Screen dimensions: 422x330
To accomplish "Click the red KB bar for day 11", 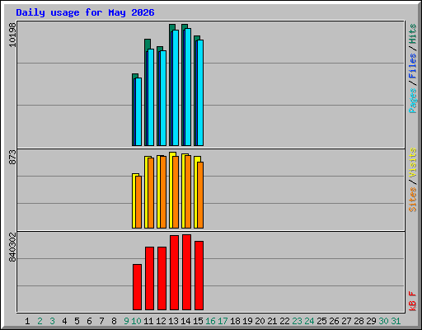I will tap(149, 278).
